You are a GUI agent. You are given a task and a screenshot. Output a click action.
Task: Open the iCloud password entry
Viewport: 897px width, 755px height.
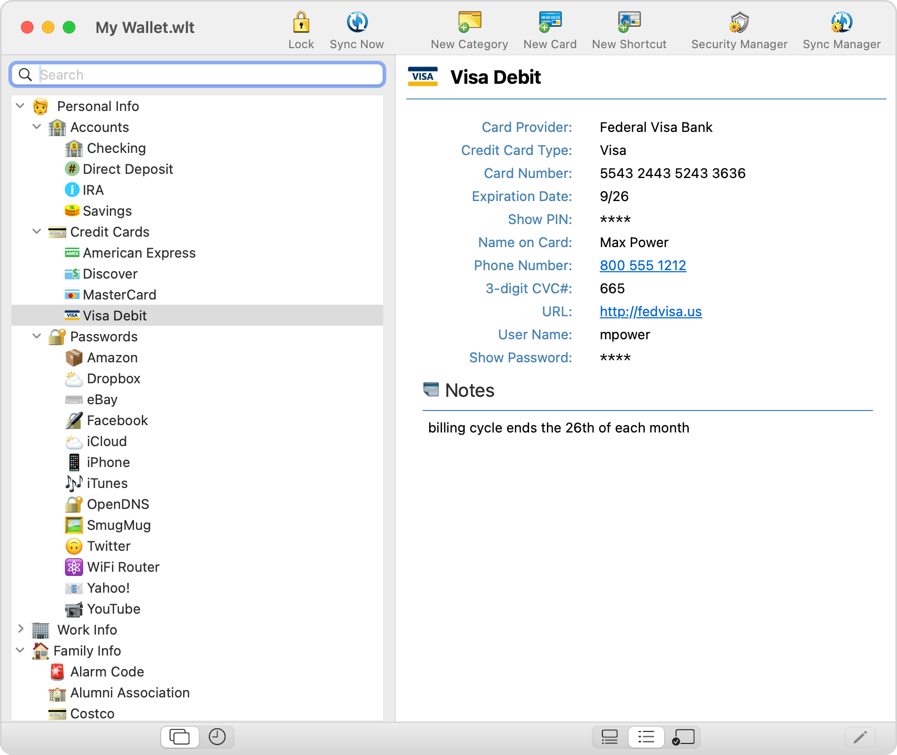pos(197,441)
